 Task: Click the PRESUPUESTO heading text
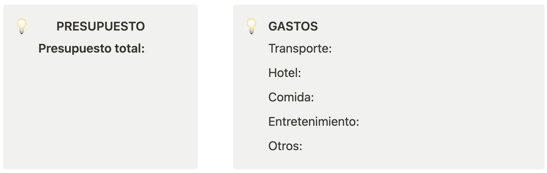tap(101, 26)
